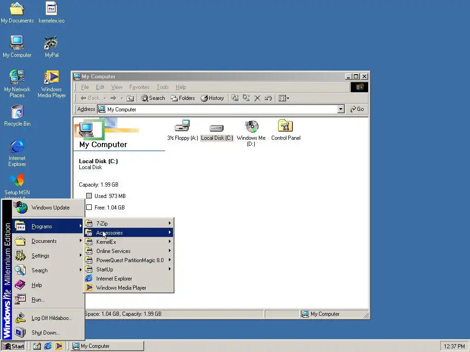Select 3½ Floppy (A:) drive
The height and width of the screenshot is (352, 470).
182,130
